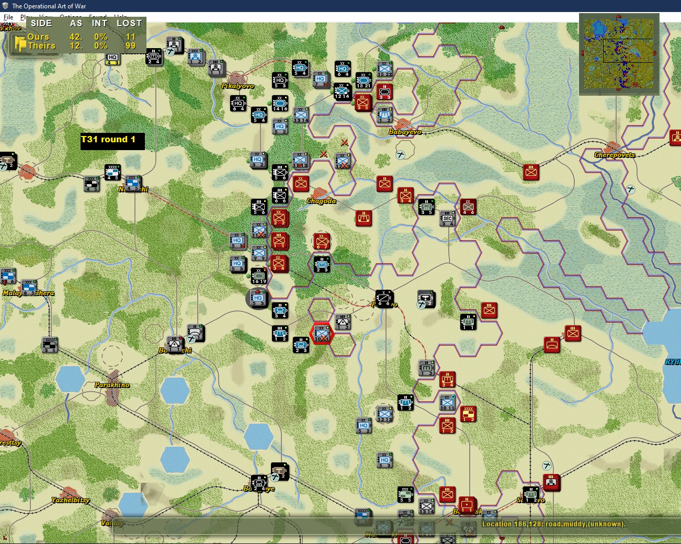Click the yellow flags icon in the loss panel

20,43
